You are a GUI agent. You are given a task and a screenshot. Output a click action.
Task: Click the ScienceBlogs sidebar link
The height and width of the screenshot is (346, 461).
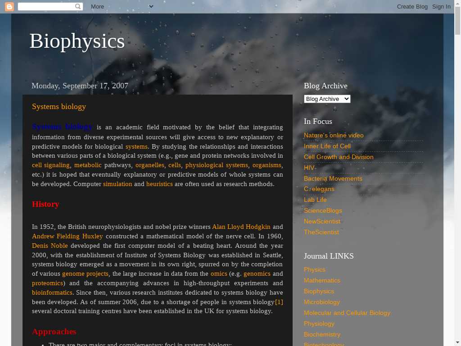click(323, 210)
